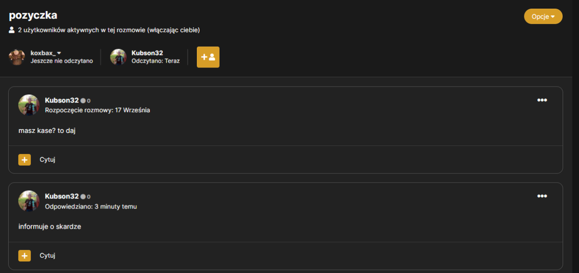This screenshot has width=579, height=273.
Task: Click the active users person icon
Action: click(x=12, y=30)
